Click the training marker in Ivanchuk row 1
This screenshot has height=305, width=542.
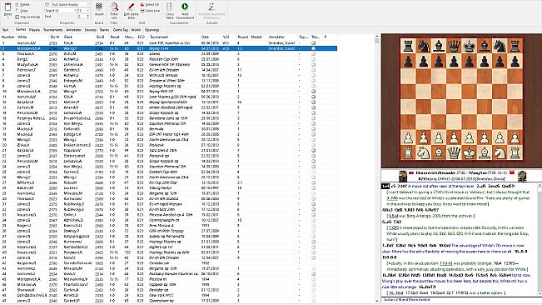pyautogui.click(x=314, y=43)
